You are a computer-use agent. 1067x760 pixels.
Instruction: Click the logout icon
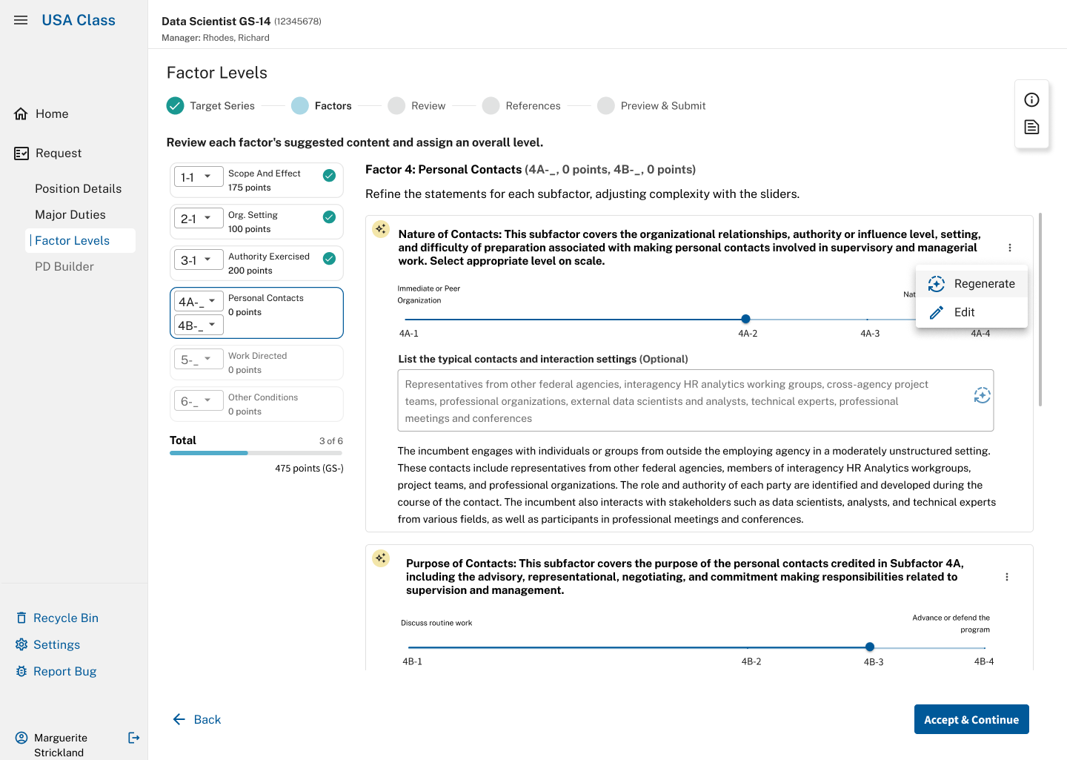[133, 738]
